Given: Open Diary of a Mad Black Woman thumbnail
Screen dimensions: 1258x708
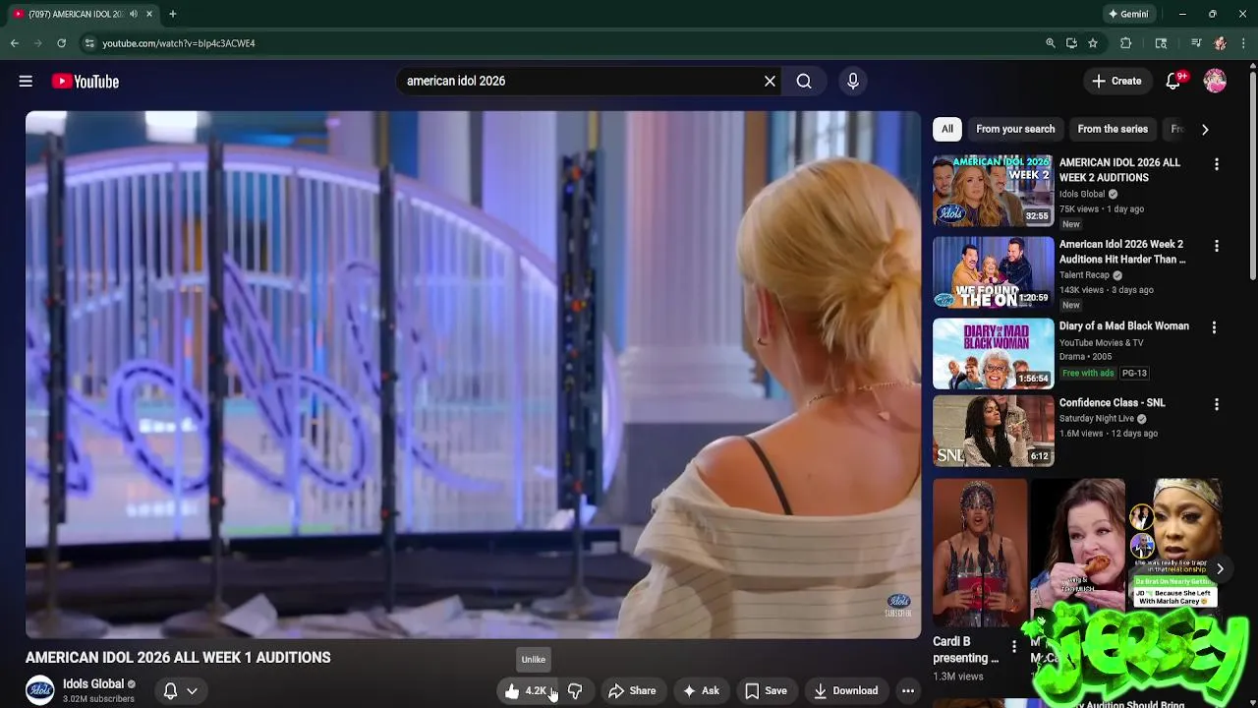Looking at the screenshot, I should [993, 353].
